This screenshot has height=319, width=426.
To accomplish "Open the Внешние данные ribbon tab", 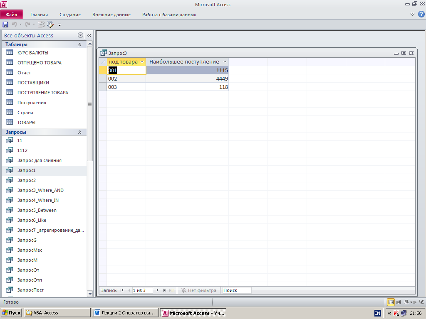I will pos(111,15).
